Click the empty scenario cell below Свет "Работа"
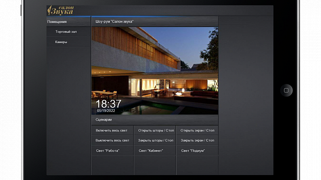This screenshot has width=321, height=180. [112, 165]
